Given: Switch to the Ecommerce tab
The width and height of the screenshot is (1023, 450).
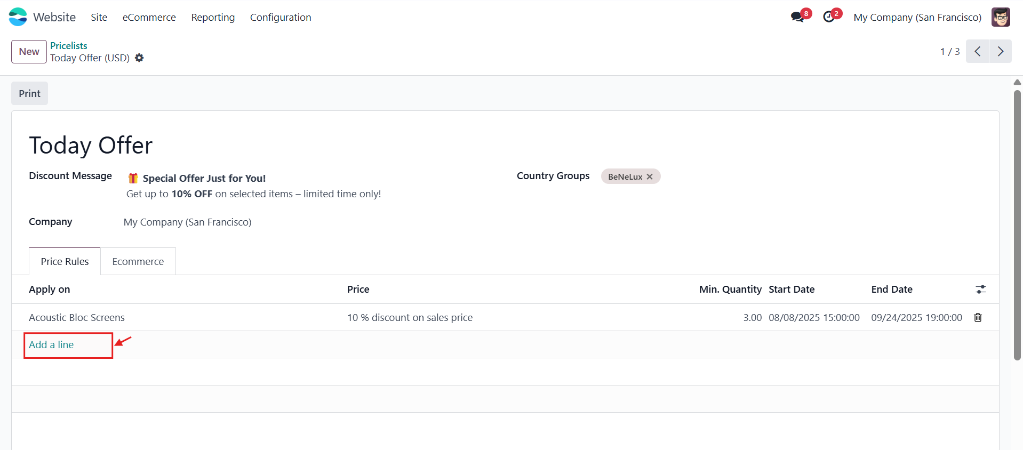Looking at the screenshot, I should (138, 261).
